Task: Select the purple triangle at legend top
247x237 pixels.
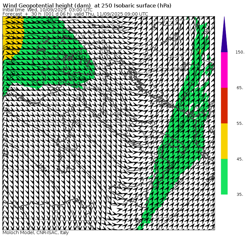Action: point(224,38)
